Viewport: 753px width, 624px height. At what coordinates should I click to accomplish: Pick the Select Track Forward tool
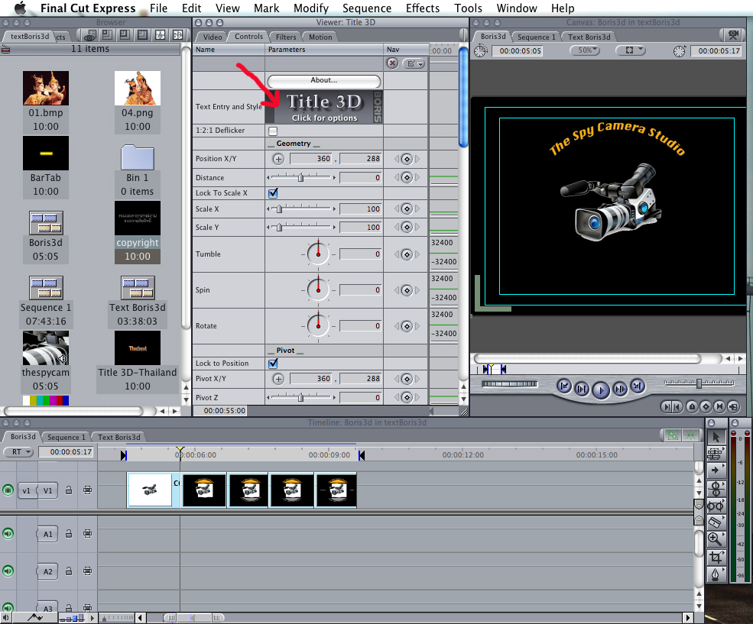tap(716, 469)
